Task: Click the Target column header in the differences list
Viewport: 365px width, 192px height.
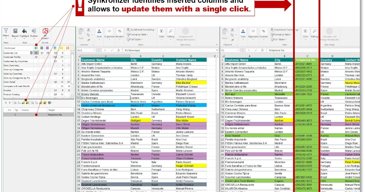Action: (60, 110)
